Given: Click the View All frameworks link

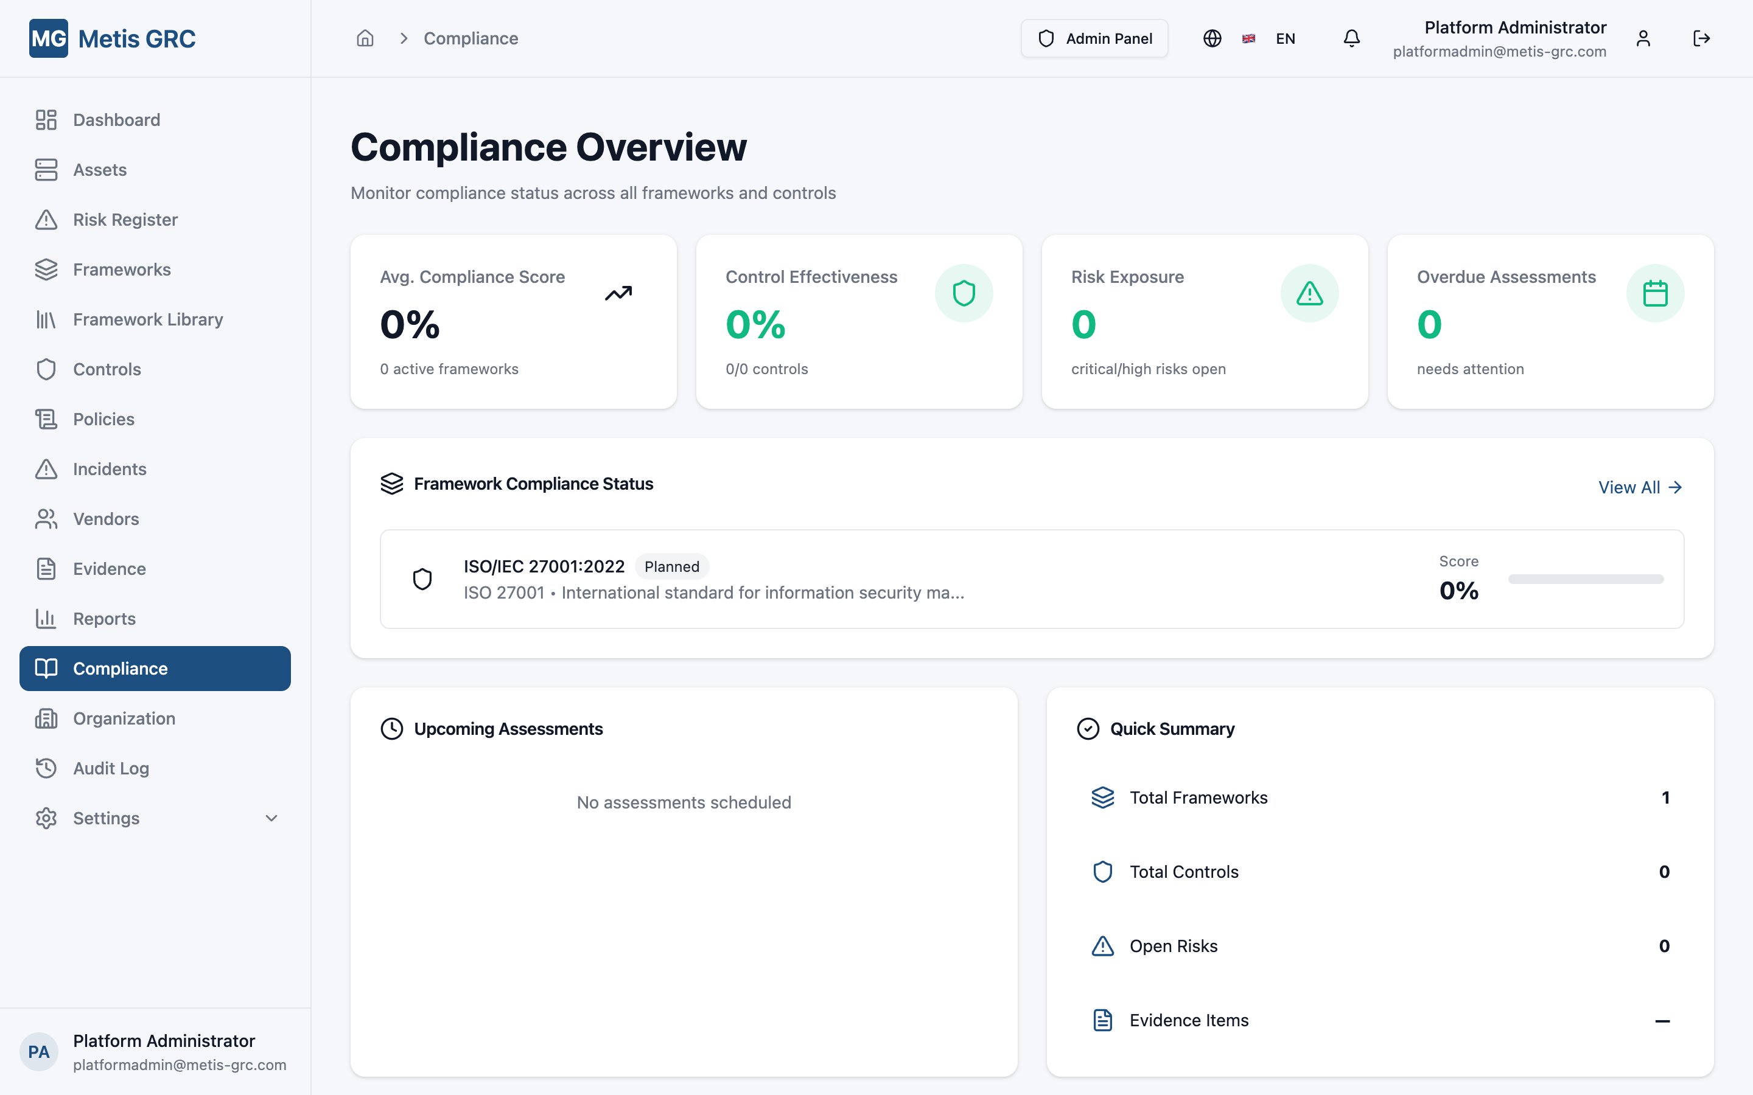Looking at the screenshot, I should pos(1639,487).
